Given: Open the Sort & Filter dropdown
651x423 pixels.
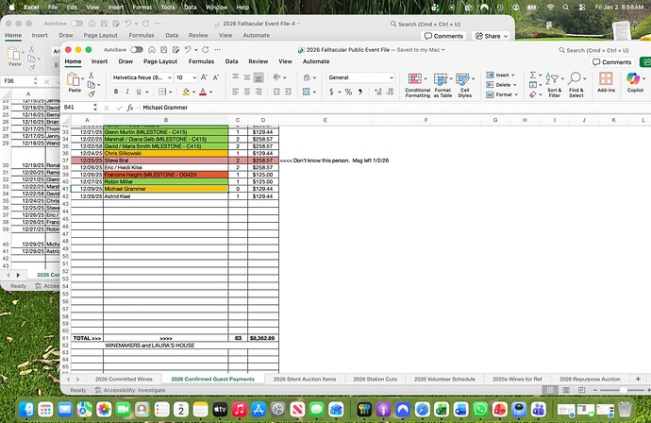Looking at the screenshot, I should click(x=554, y=83).
